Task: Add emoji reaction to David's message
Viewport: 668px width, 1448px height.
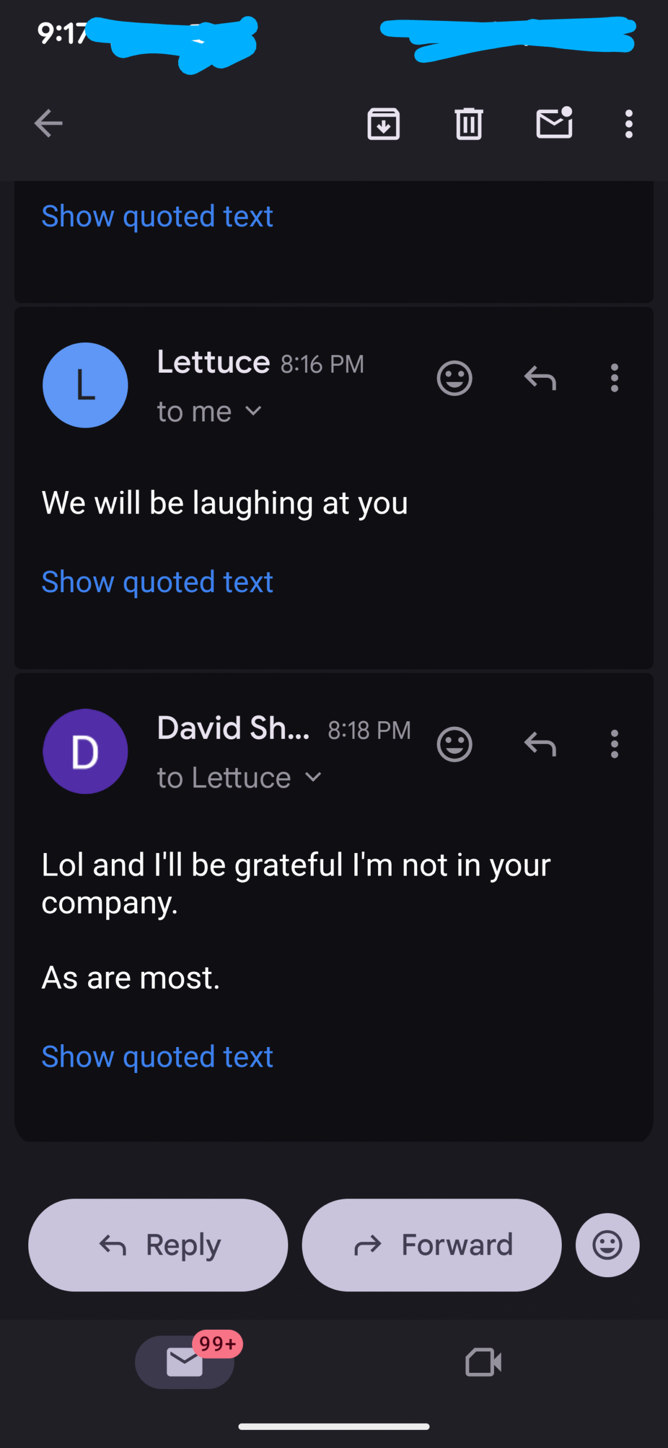Action: (454, 744)
